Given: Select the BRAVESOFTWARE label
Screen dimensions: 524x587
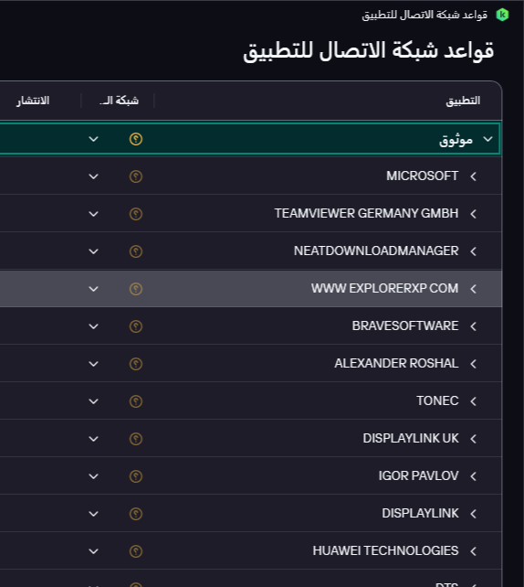Looking at the screenshot, I should [405, 326].
